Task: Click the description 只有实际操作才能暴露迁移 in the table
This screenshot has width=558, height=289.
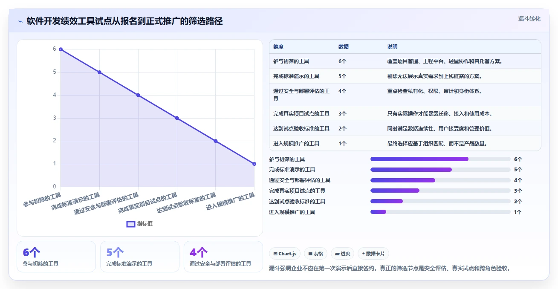Action: [x=440, y=114]
